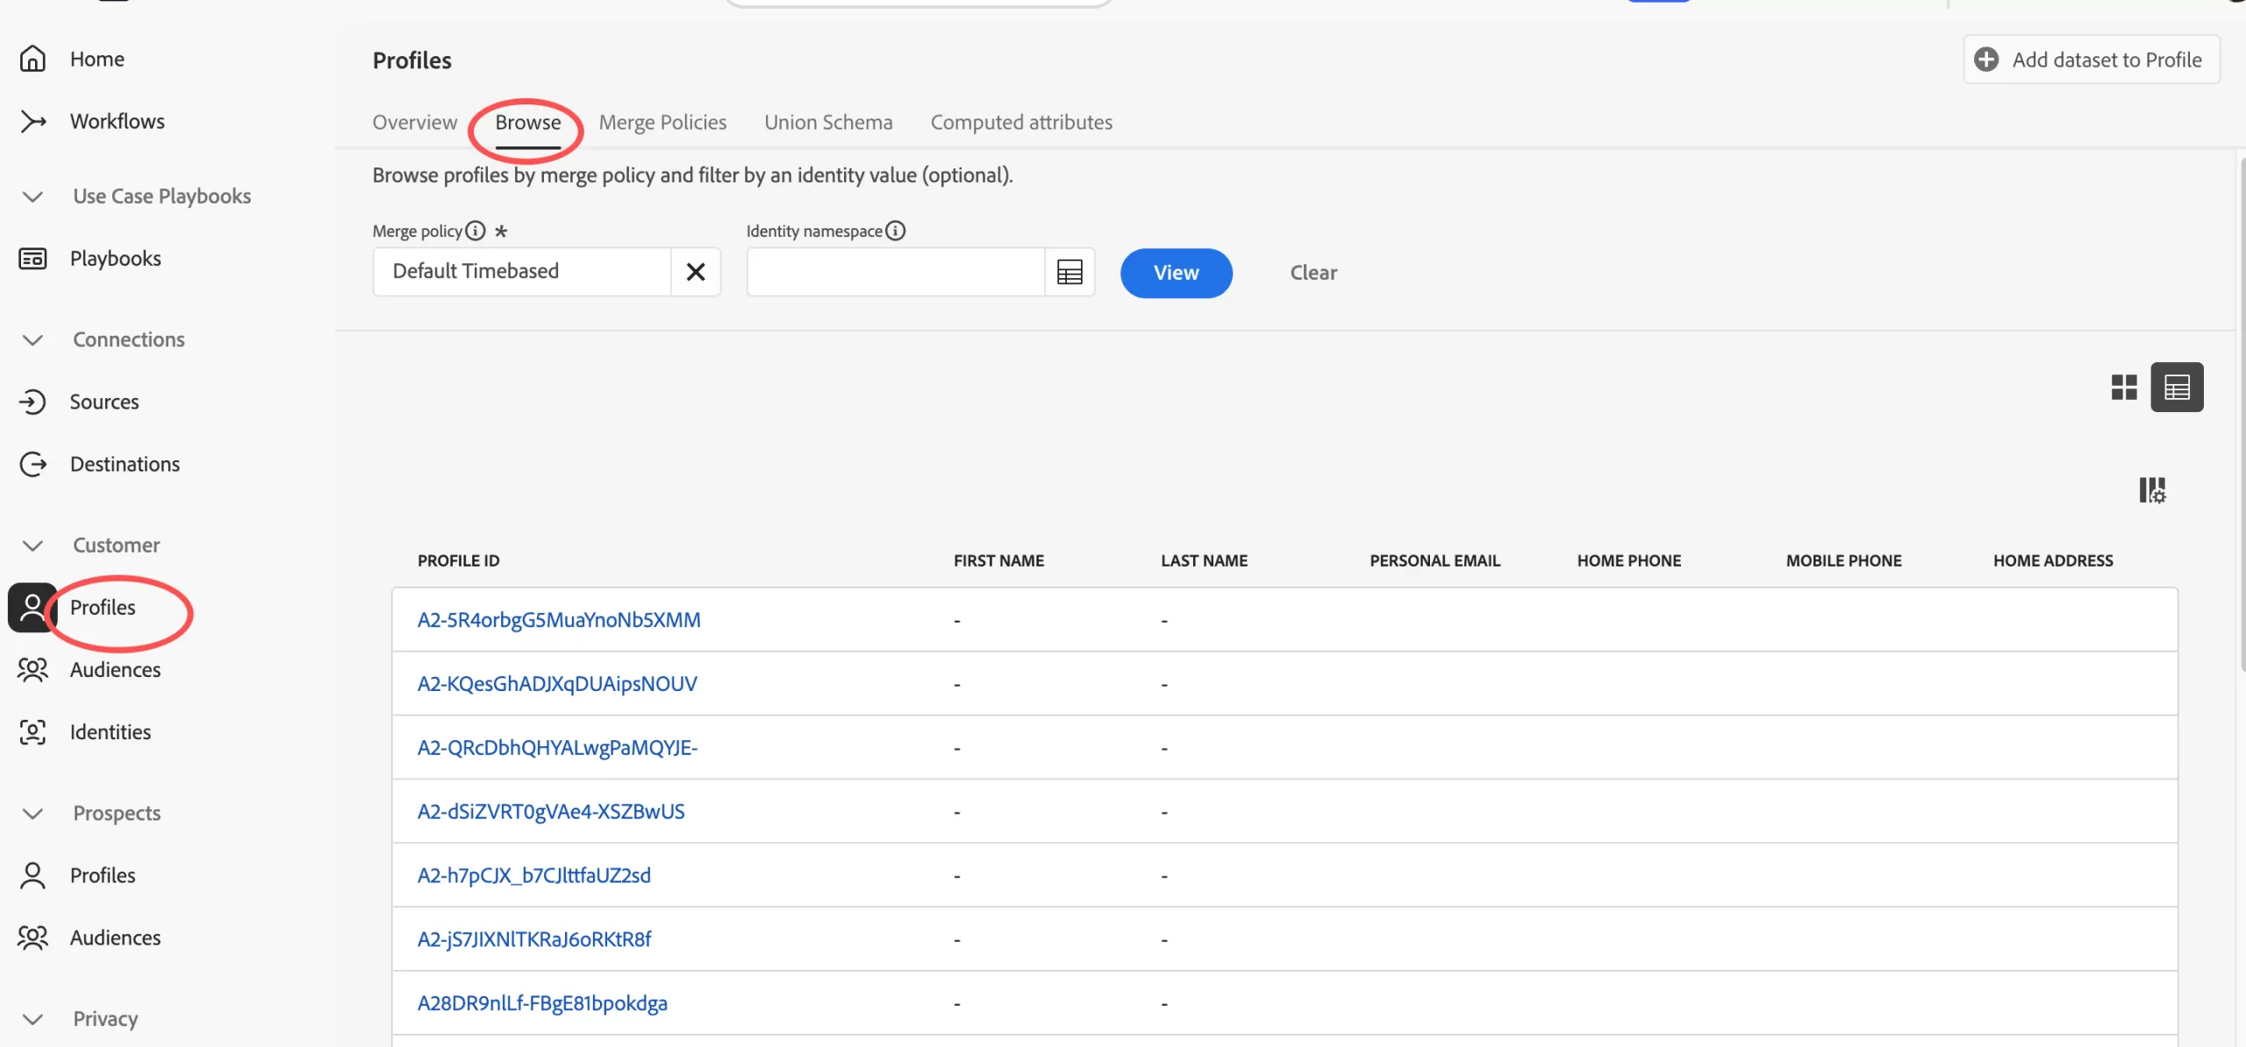Click the HOME ADDRESS column header

(2052, 560)
